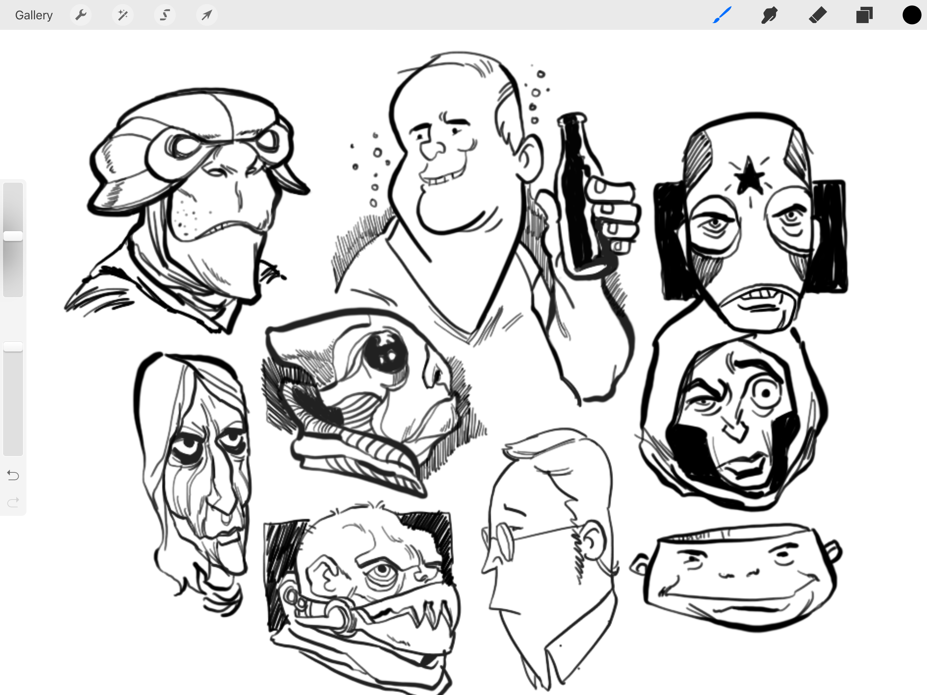Open the Layers panel
This screenshot has height=695, width=927.
(x=864, y=16)
